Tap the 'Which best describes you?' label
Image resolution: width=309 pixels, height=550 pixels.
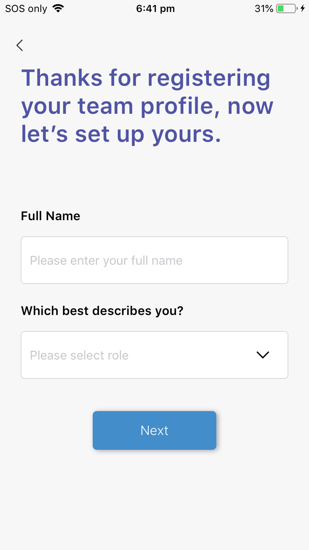(x=102, y=310)
